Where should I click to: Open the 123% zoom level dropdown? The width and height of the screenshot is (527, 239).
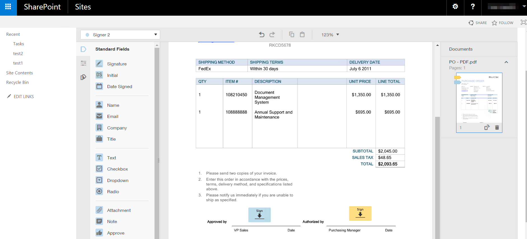point(330,35)
